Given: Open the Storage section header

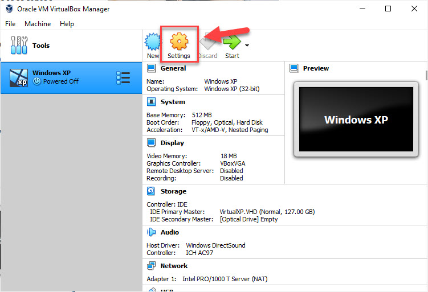Looking at the screenshot, I should [173, 191].
